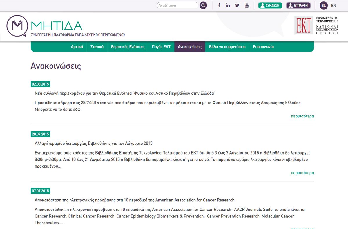Viewport: 348px width, 229px height.
Task: Open the Επικοινωνία menu item
Action: [x=263, y=47]
